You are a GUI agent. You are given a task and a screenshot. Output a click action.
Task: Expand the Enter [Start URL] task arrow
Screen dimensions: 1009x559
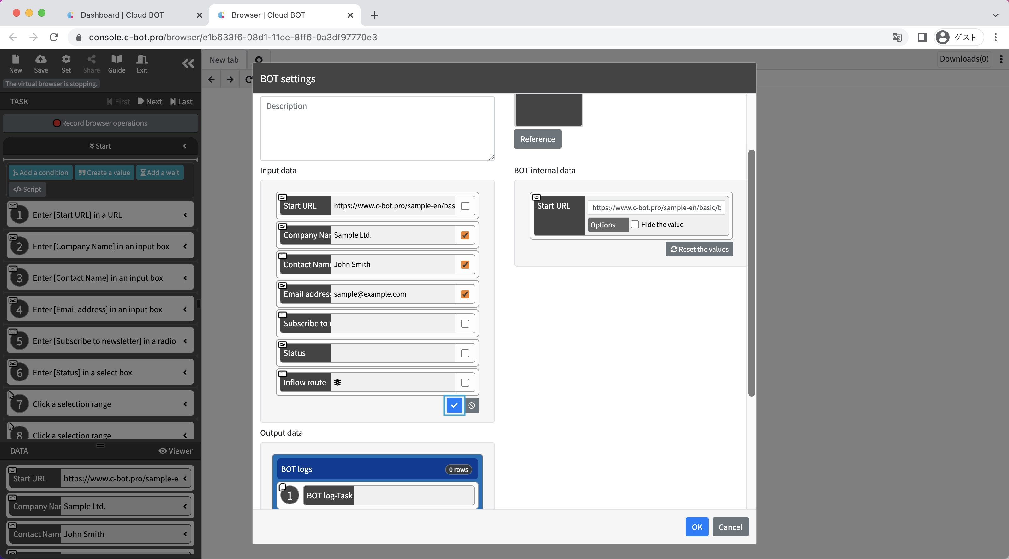pos(185,215)
